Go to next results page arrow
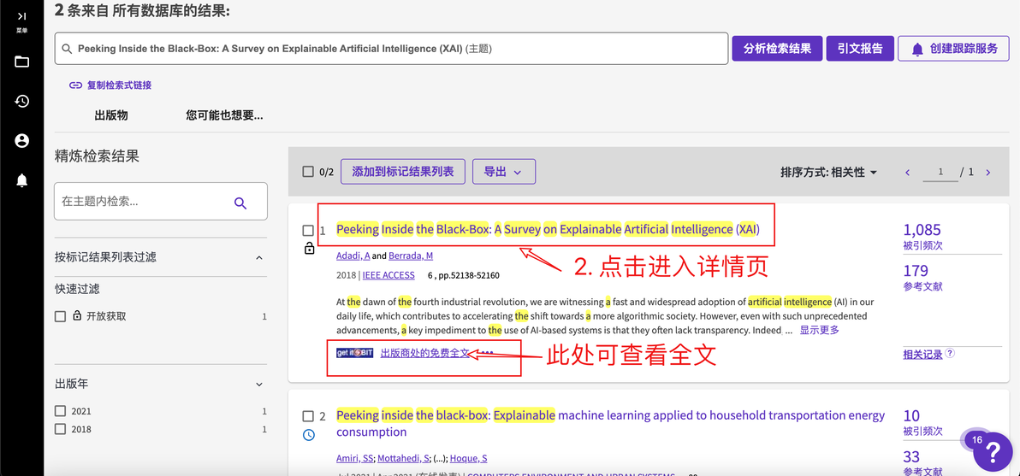 point(988,173)
